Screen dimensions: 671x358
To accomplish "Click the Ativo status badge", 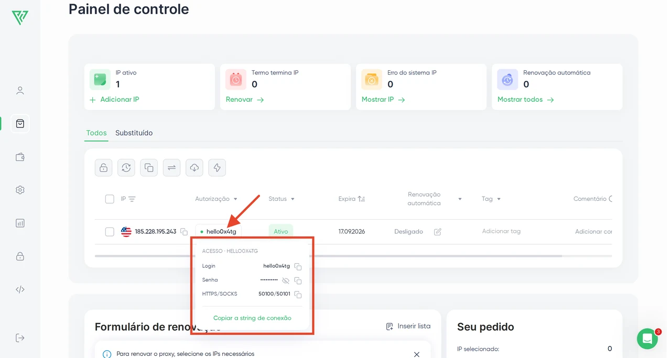I will point(281,232).
